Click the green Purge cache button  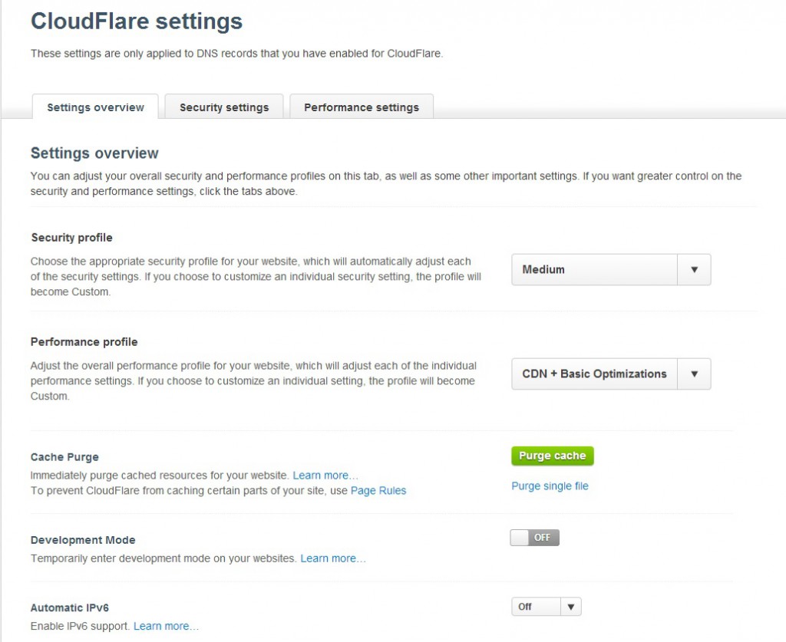pos(553,456)
